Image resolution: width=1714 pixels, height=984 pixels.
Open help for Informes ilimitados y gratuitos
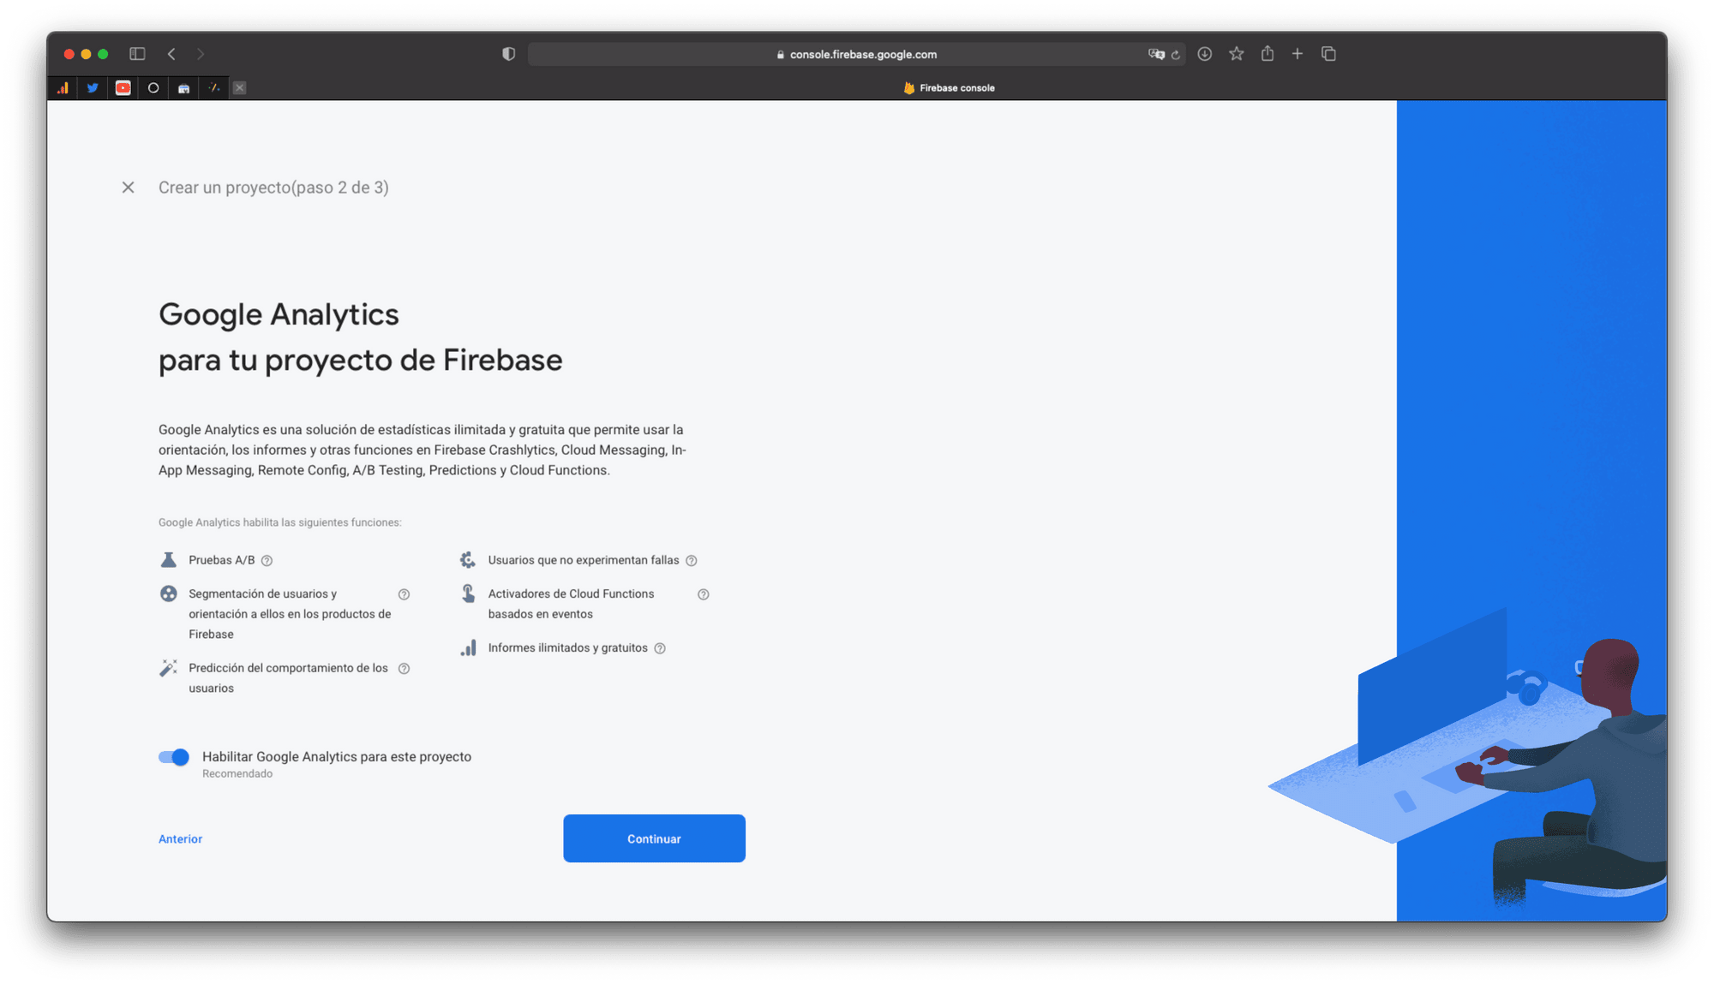tap(660, 648)
